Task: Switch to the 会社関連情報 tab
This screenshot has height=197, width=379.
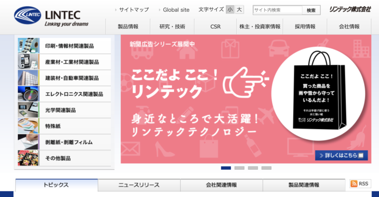Action: pos(222,185)
